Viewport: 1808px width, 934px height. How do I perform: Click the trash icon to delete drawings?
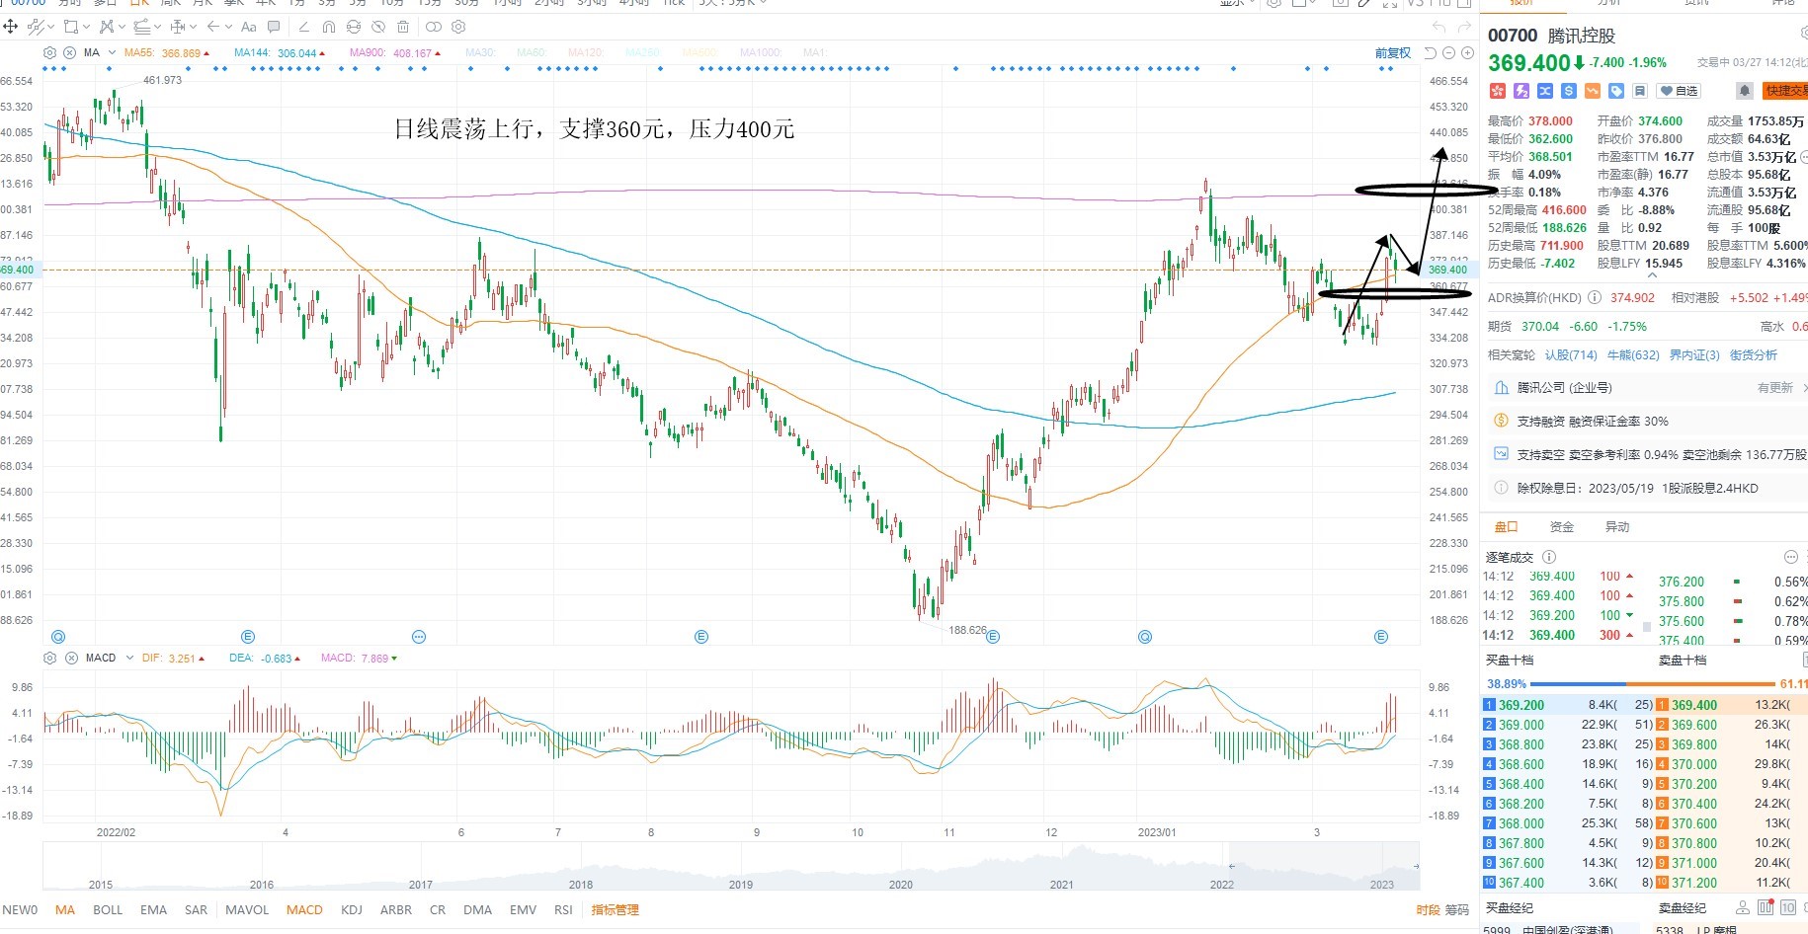coord(403,27)
